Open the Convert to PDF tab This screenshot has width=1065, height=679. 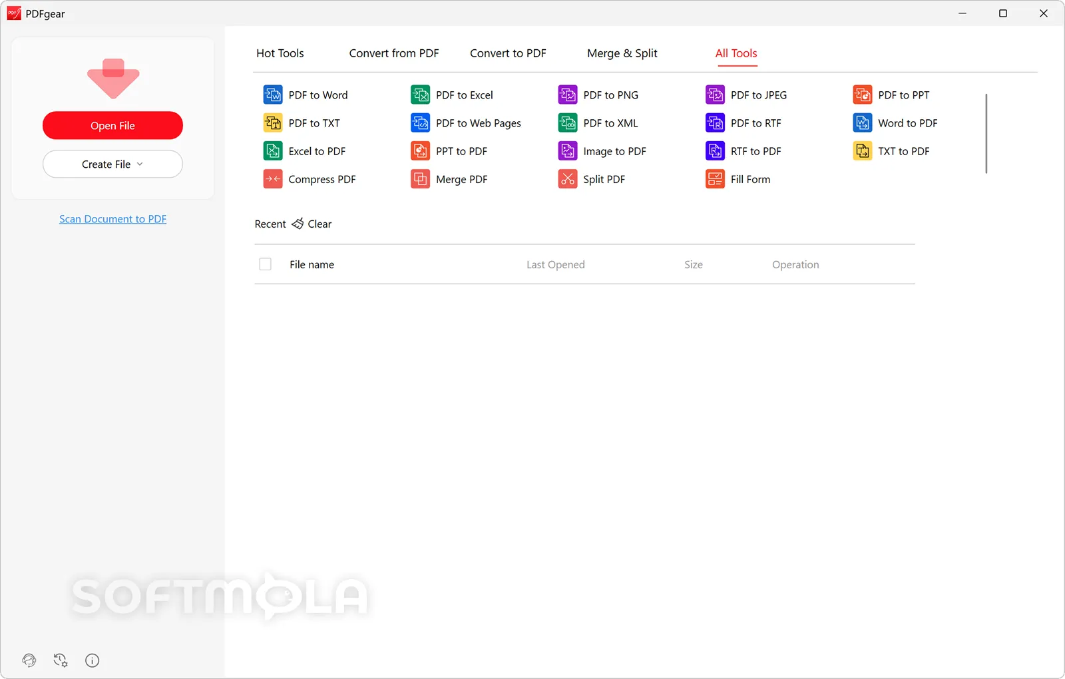pyautogui.click(x=508, y=53)
